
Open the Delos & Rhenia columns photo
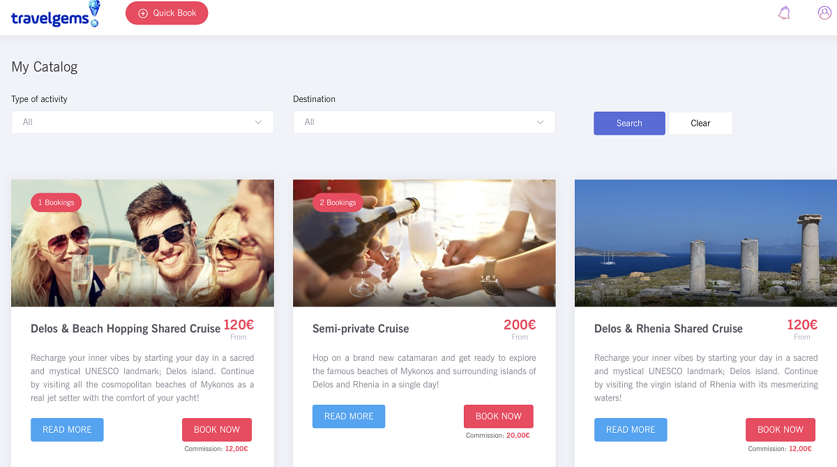(706, 243)
